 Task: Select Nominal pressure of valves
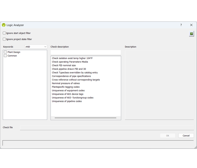tap(66, 83)
